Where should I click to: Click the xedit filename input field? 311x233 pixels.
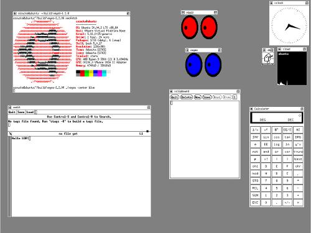pos(93,112)
